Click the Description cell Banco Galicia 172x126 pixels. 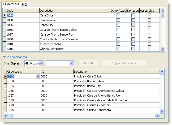74,20
